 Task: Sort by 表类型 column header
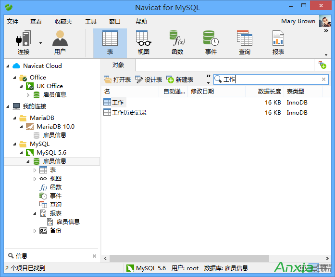(x=303, y=92)
